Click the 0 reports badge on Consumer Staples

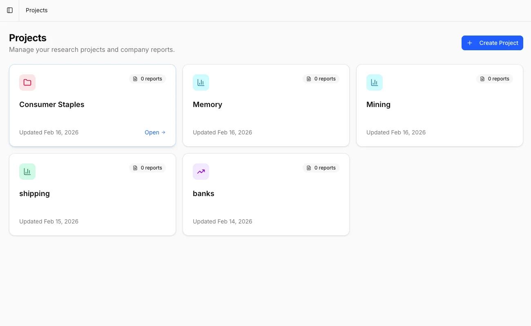147,78
